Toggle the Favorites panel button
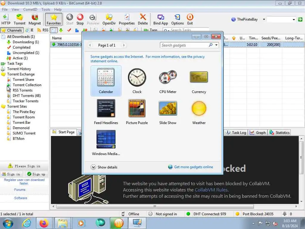The width and height of the screenshot is (305, 229). pos(54,19)
